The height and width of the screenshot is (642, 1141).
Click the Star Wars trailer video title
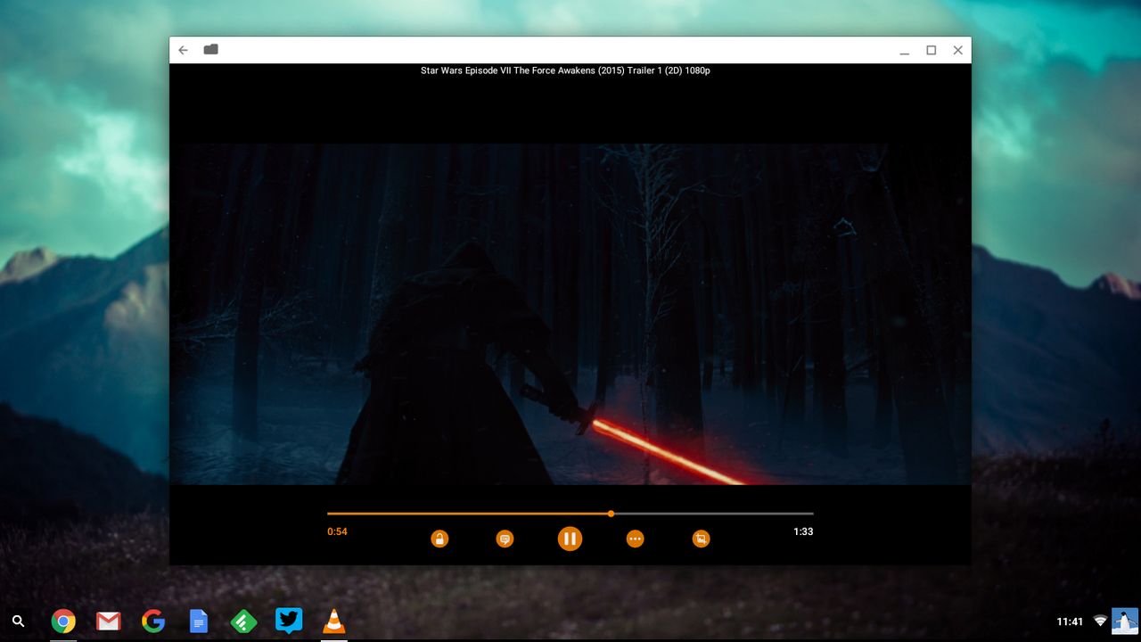tap(565, 70)
